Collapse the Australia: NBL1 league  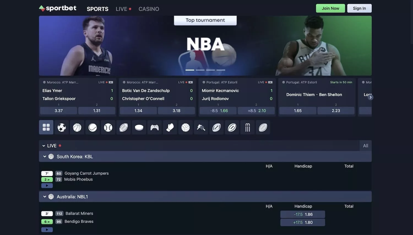45,197
